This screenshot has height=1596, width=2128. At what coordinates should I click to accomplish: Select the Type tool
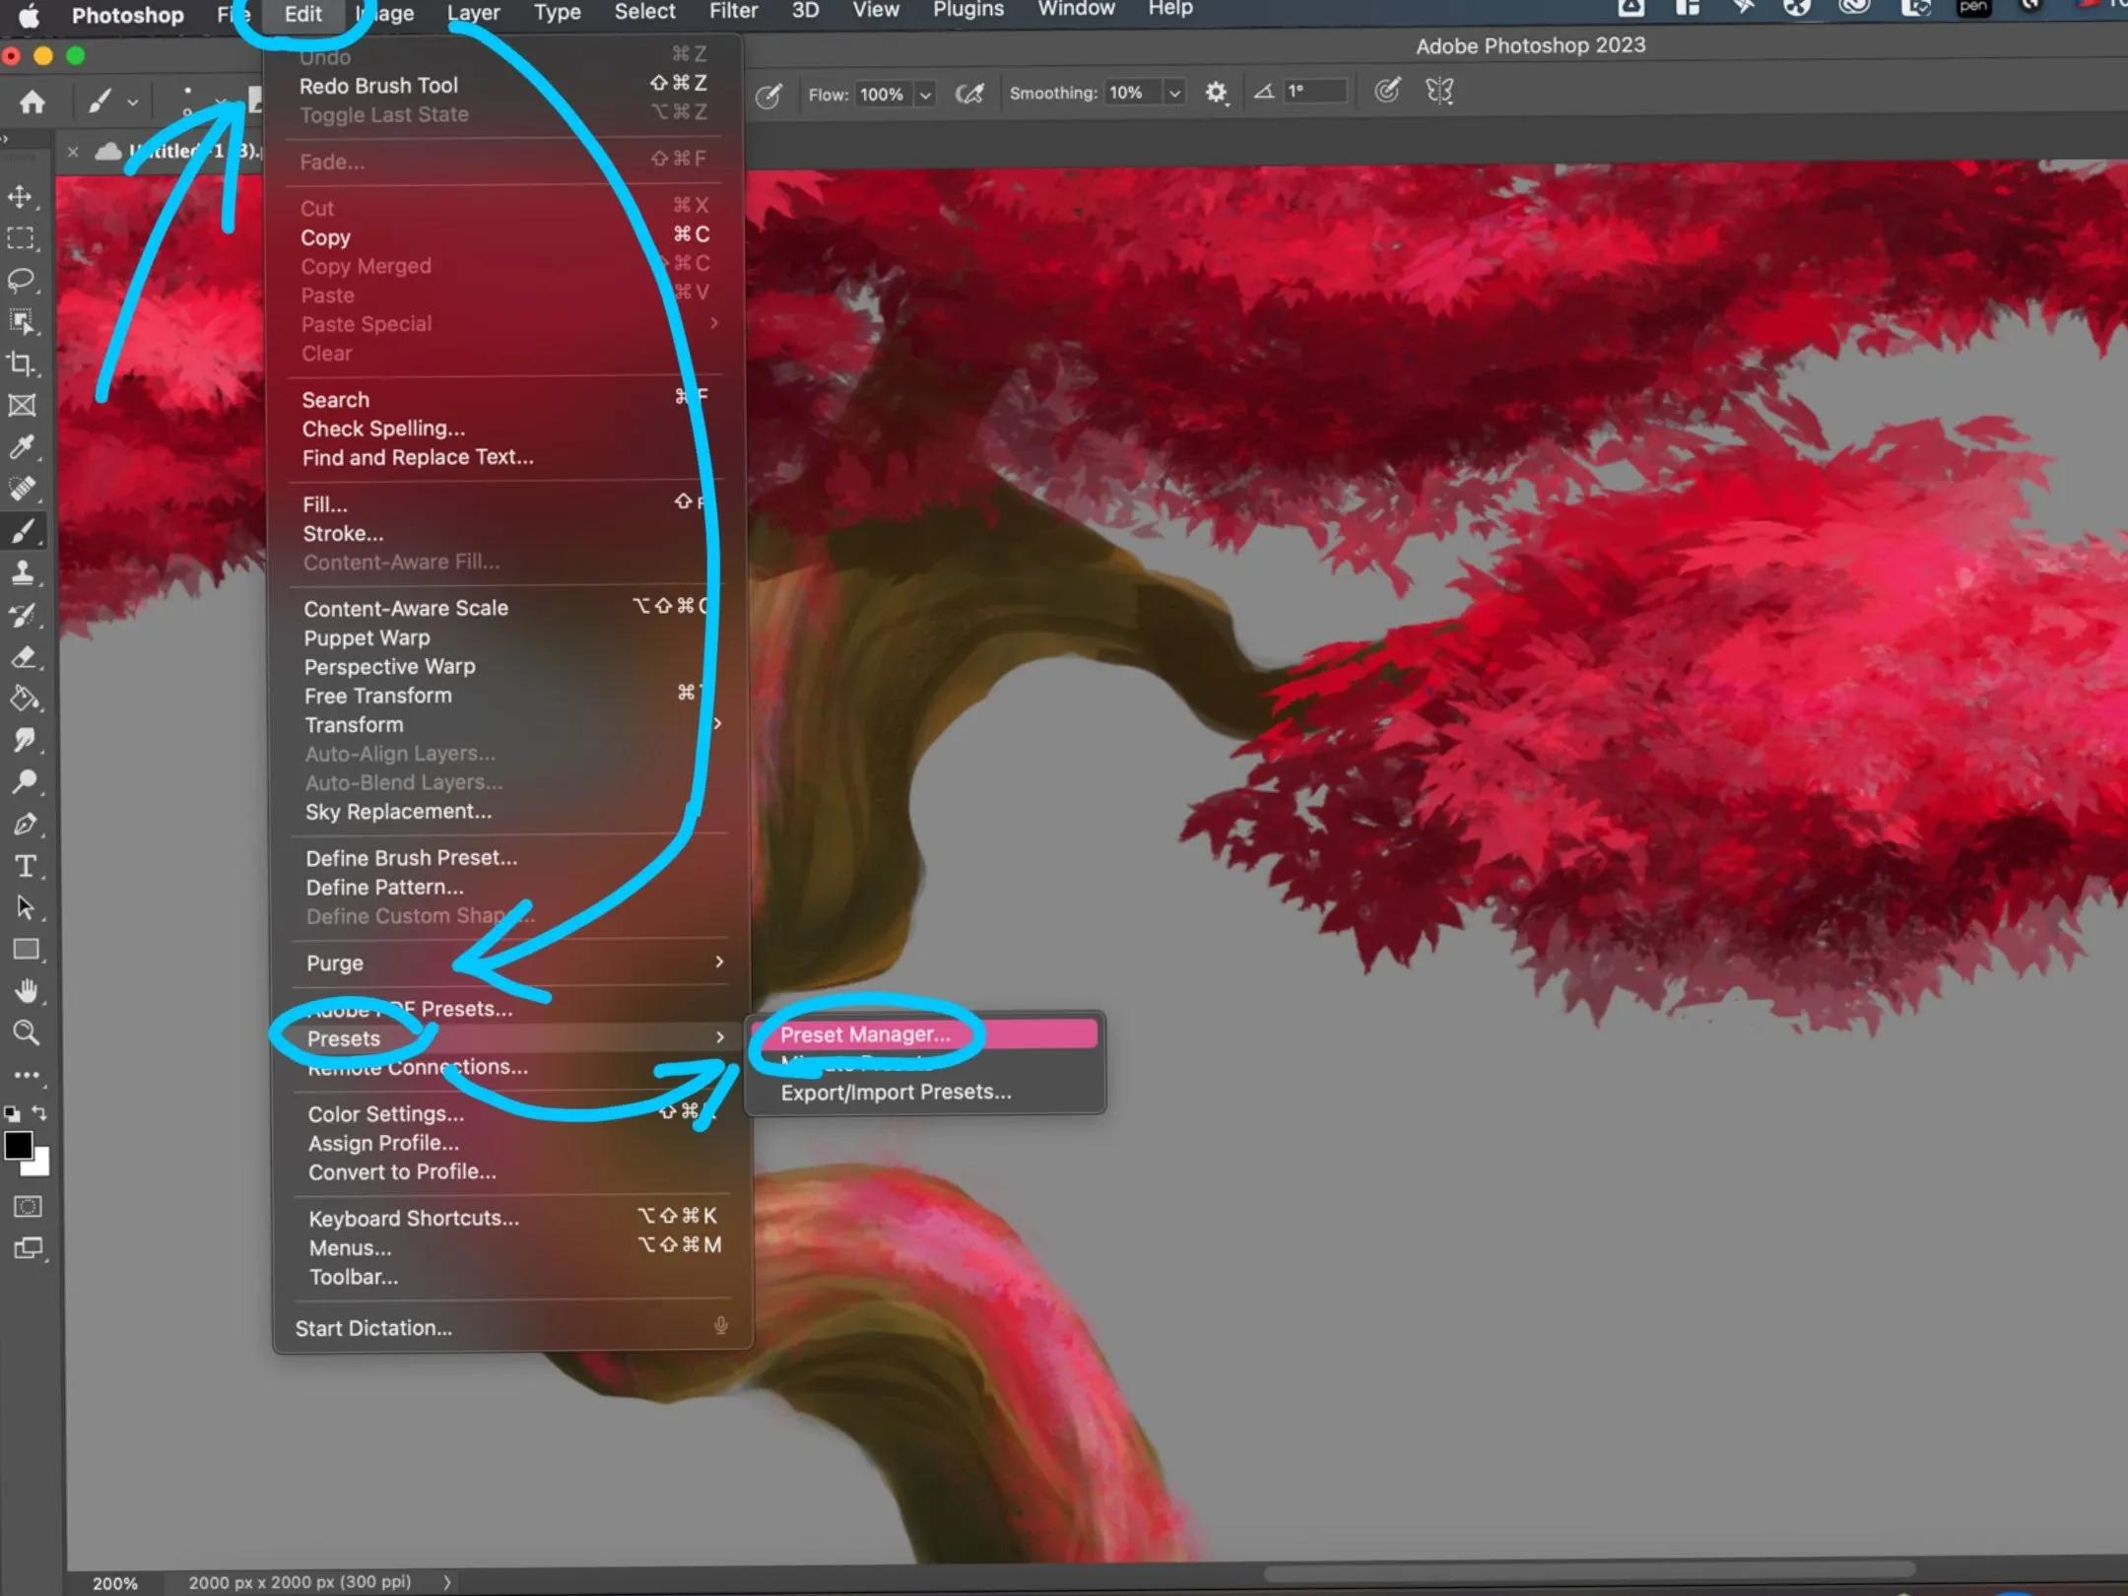26,866
